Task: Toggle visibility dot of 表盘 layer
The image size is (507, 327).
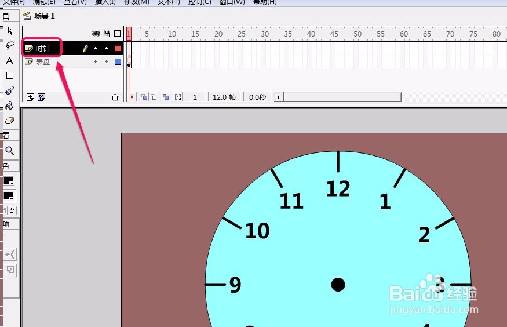Action: (x=96, y=61)
